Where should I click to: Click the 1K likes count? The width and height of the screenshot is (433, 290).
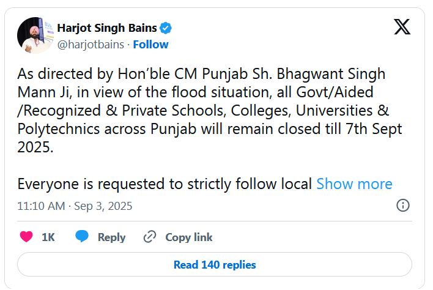coord(48,237)
